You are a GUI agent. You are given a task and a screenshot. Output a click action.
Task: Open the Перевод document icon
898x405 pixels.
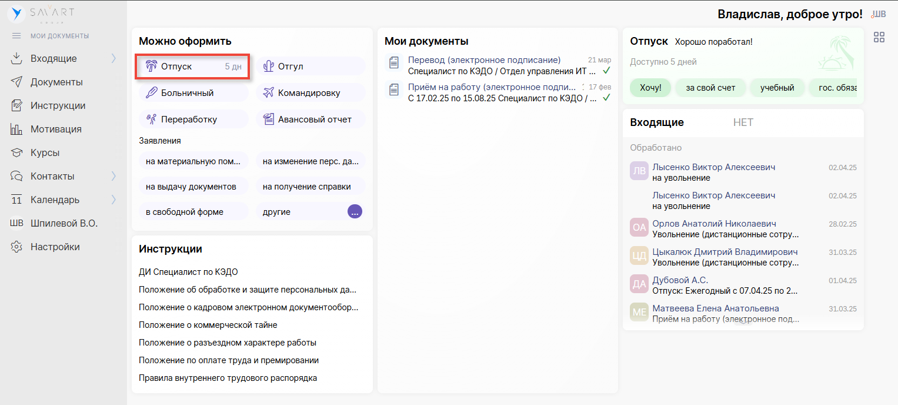click(x=394, y=61)
